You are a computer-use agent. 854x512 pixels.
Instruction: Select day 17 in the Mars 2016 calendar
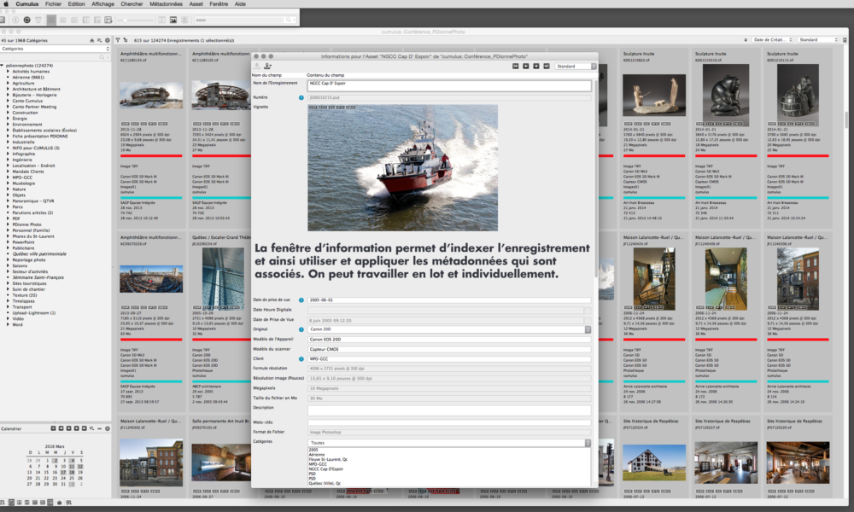64,472
